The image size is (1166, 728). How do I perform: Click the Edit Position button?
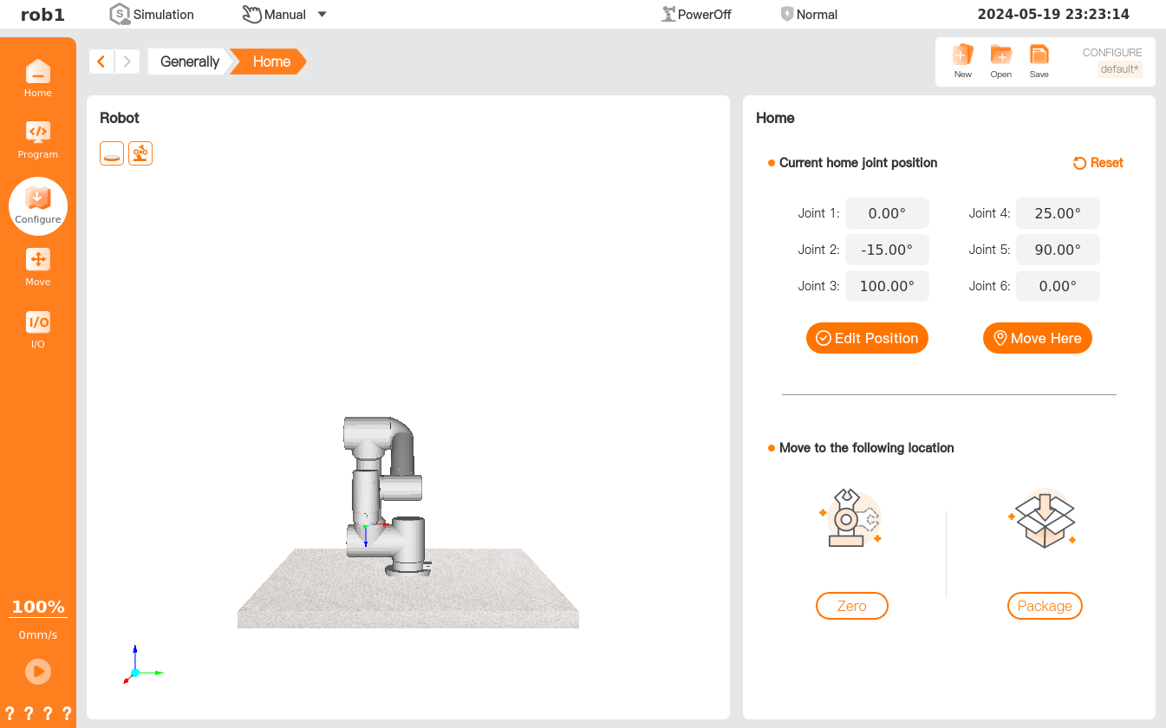pyautogui.click(x=867, y=338)
